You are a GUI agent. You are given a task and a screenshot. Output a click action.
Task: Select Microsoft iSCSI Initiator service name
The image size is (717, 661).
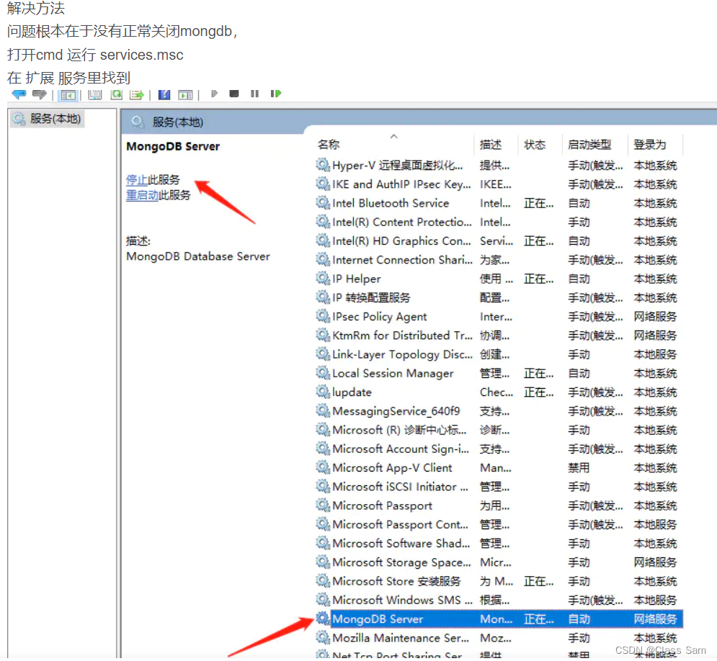point(400,487)
